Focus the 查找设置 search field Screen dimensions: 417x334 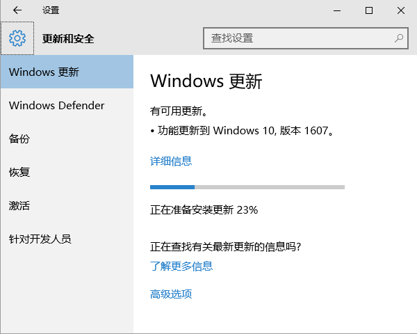[x=306, y=38]
